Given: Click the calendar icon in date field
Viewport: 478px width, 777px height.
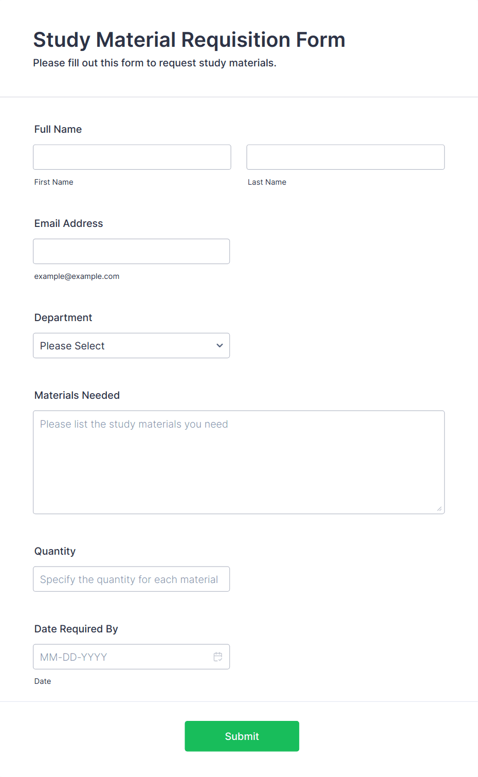Looking at the screenshot, I should (218, 657).
